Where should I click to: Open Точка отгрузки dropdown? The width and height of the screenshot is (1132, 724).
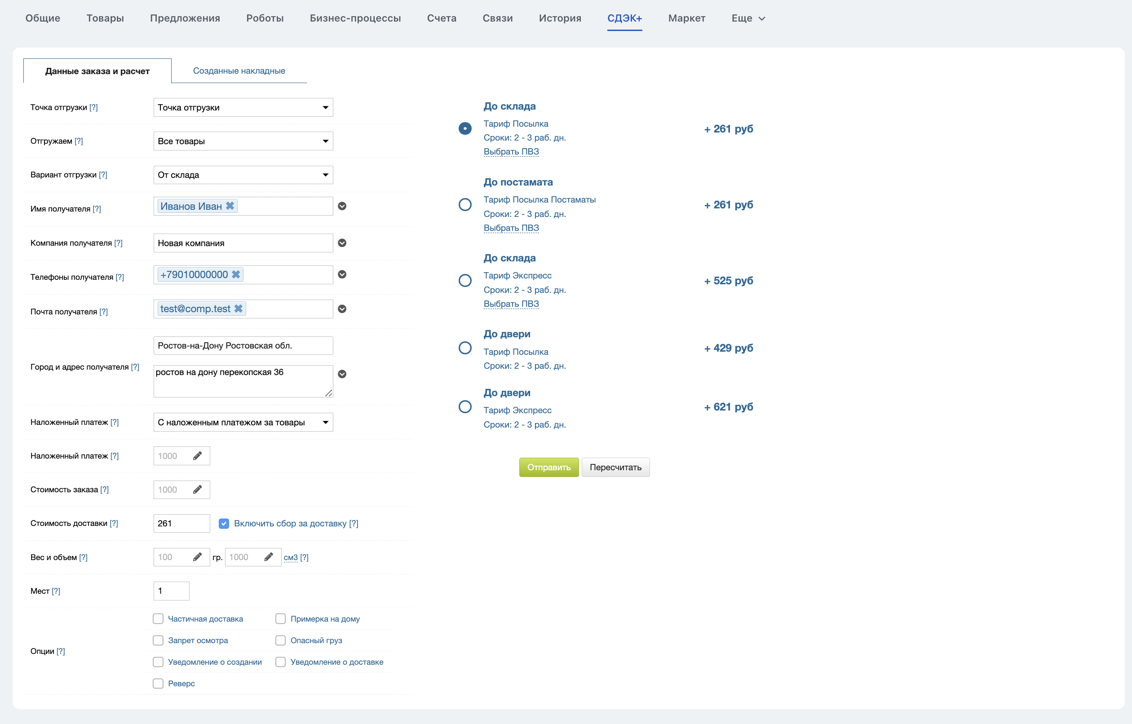point(243,108)
